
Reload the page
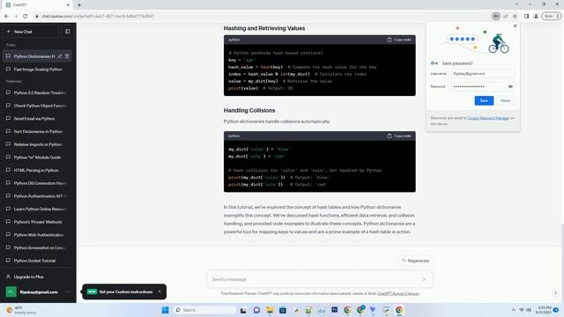point(26,16)
